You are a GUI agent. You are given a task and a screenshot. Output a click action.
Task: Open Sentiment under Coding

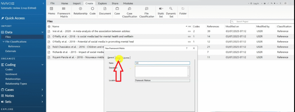tap(11, 74)
